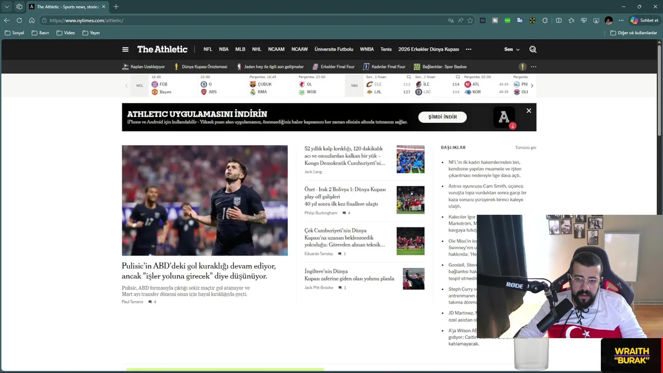
Task: Toggle split screen view icon
Action: [x=559, y=20]
